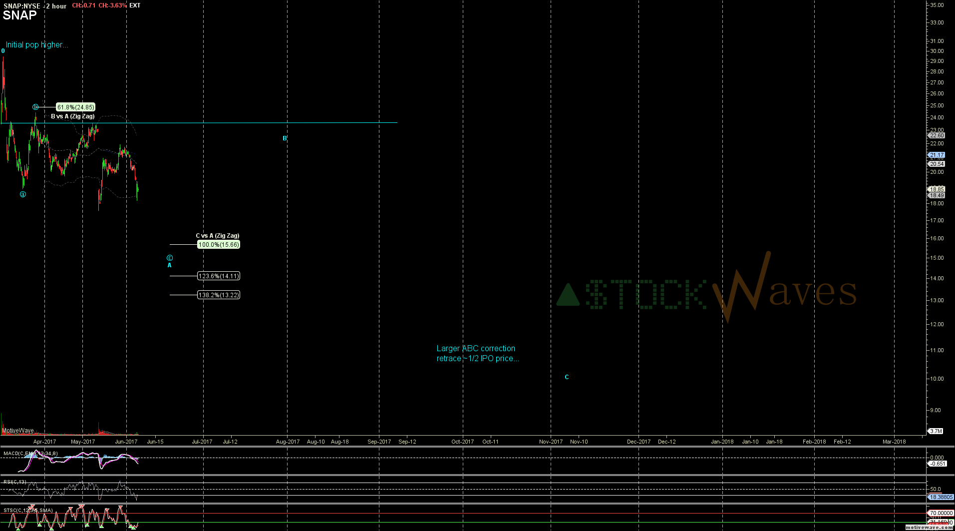Select the wave 0 label at the peak

coord(3,51)
